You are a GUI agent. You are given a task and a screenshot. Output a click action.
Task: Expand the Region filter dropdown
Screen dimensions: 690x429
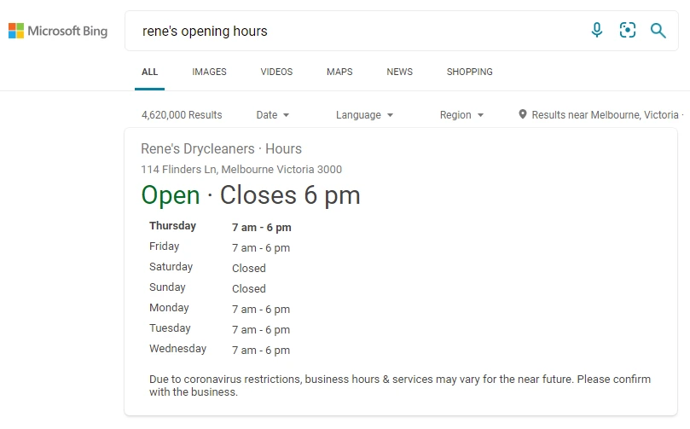[461, 115]
